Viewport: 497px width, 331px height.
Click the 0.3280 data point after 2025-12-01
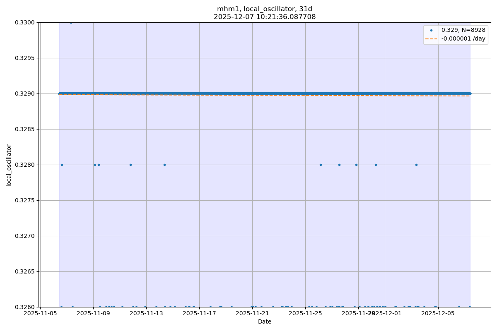[416, 165]
